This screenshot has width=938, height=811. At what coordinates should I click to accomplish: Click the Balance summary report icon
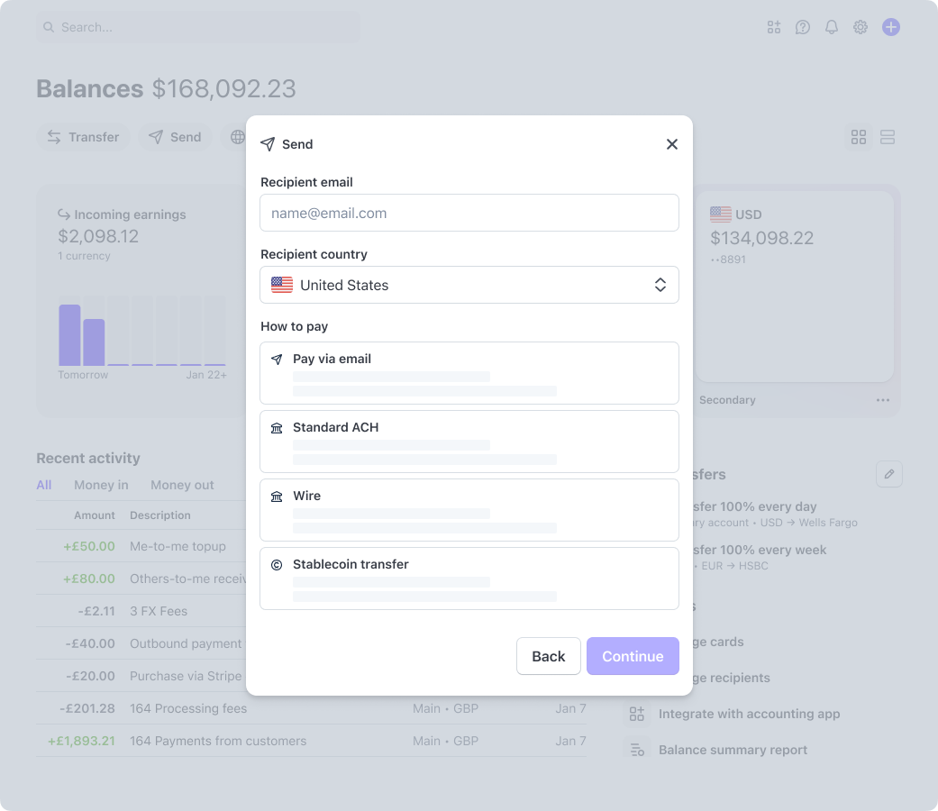(636, 750)
